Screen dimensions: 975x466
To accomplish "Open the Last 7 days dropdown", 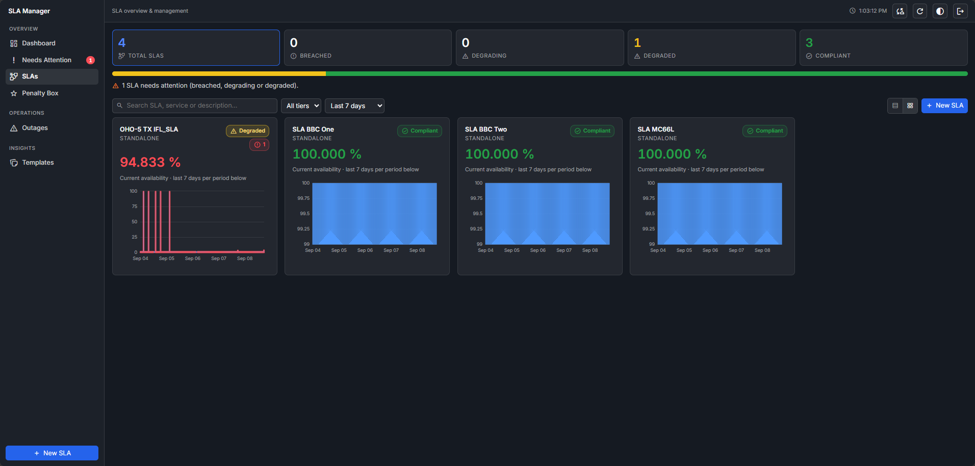I will click(x=354, y=106).
